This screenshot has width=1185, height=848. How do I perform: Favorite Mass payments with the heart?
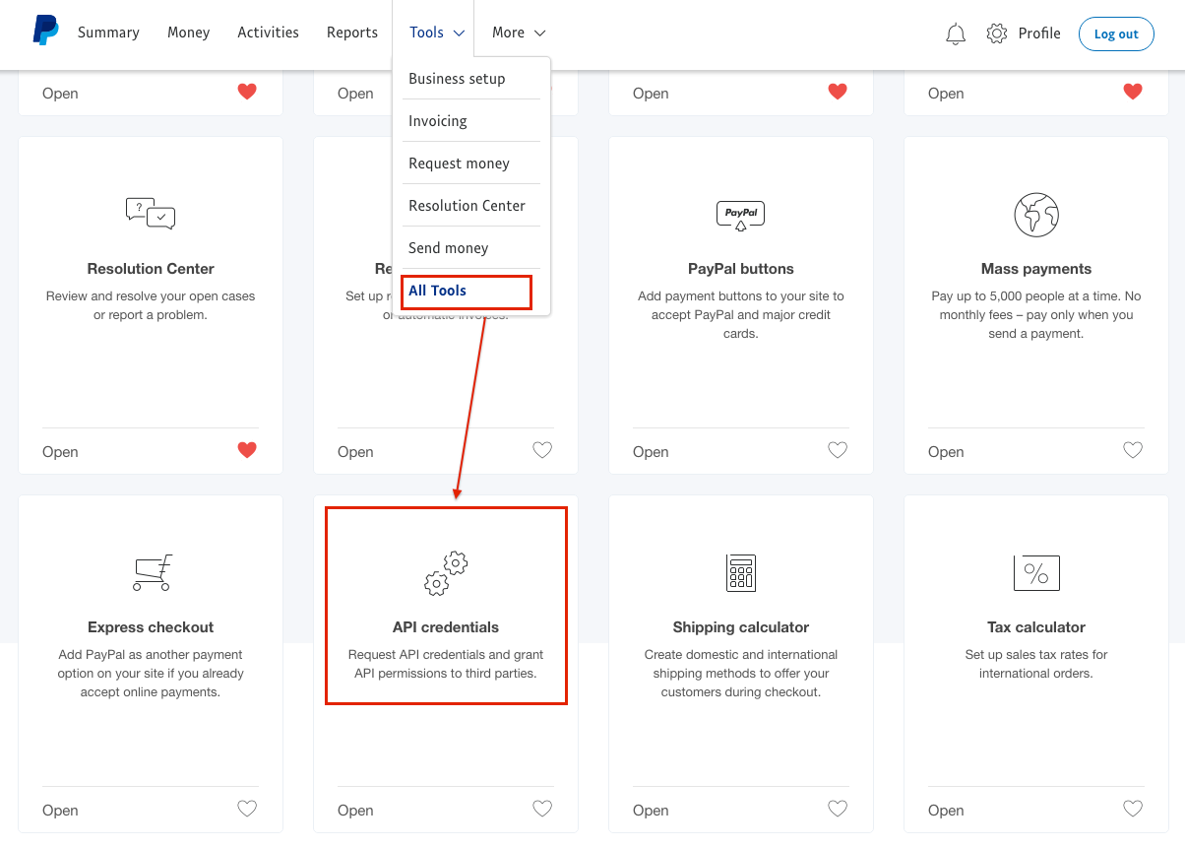pyautogui.click(x=1133, y=450)
